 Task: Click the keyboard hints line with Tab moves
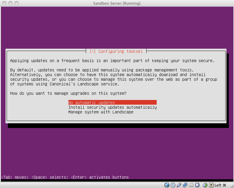[65, 177]
